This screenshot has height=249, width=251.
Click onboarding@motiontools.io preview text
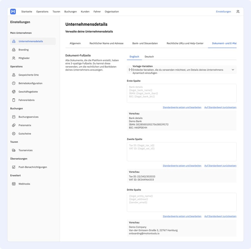coord(144,233)
